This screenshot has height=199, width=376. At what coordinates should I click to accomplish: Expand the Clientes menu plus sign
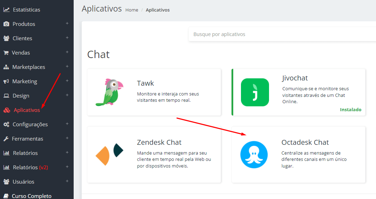click(x=67, y=38)
